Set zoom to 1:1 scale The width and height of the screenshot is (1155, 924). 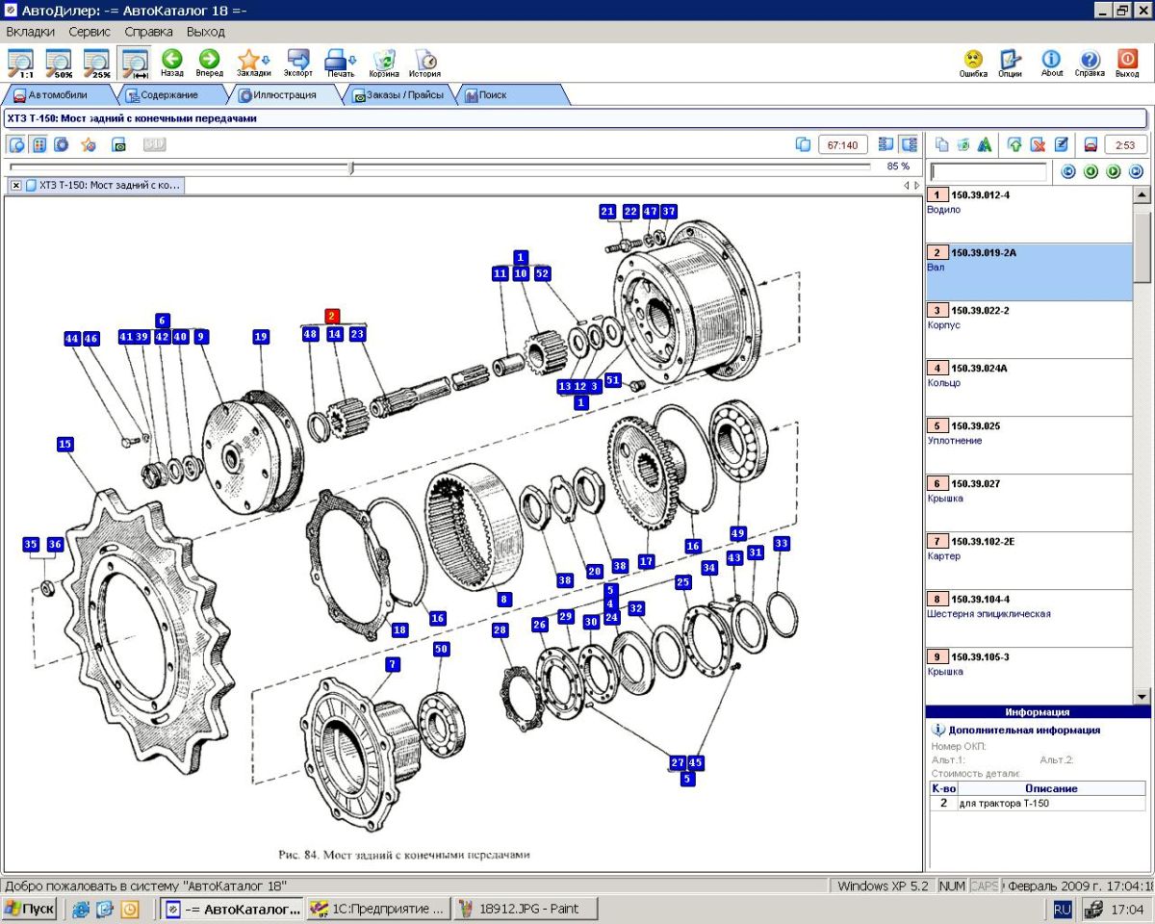point(20,63)
